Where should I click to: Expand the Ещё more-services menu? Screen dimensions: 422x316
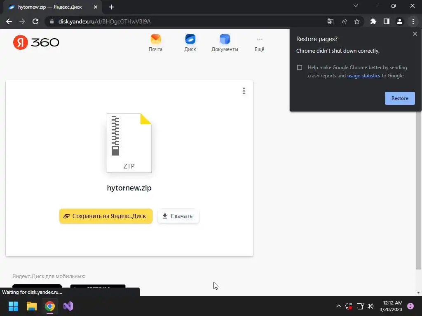260,44
